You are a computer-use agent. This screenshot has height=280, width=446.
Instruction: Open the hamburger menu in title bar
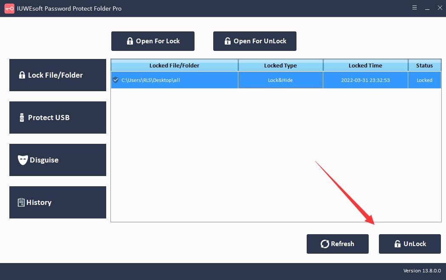click(x=415, y=8)
